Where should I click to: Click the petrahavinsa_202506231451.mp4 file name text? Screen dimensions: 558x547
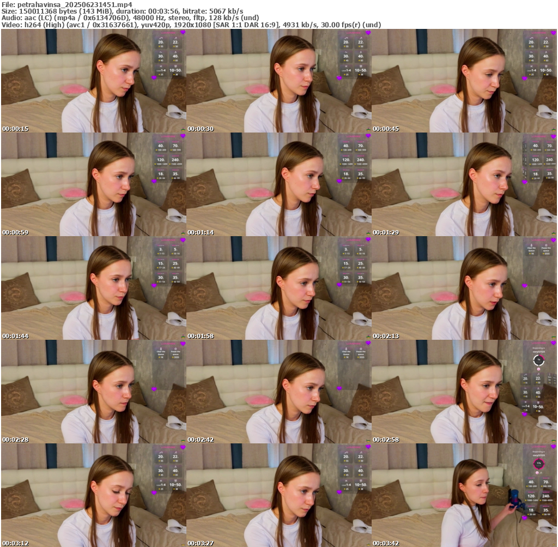pos(75,4)
